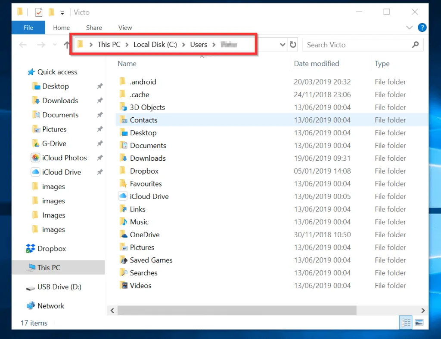Screen dimensions: 441x339
Task: Click the search magnifier icon
Action: (415, 44)
